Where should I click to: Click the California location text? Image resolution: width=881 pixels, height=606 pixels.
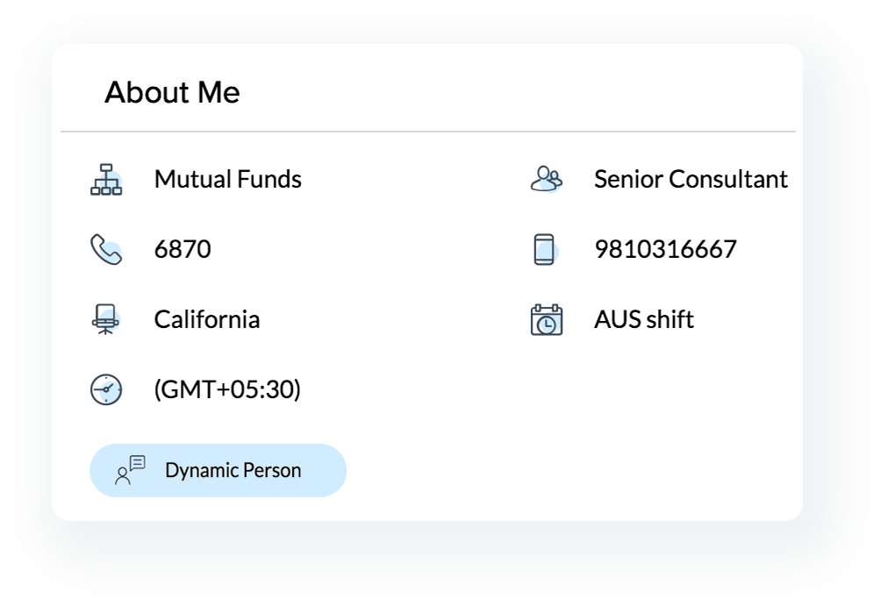(x=207, y=319)
